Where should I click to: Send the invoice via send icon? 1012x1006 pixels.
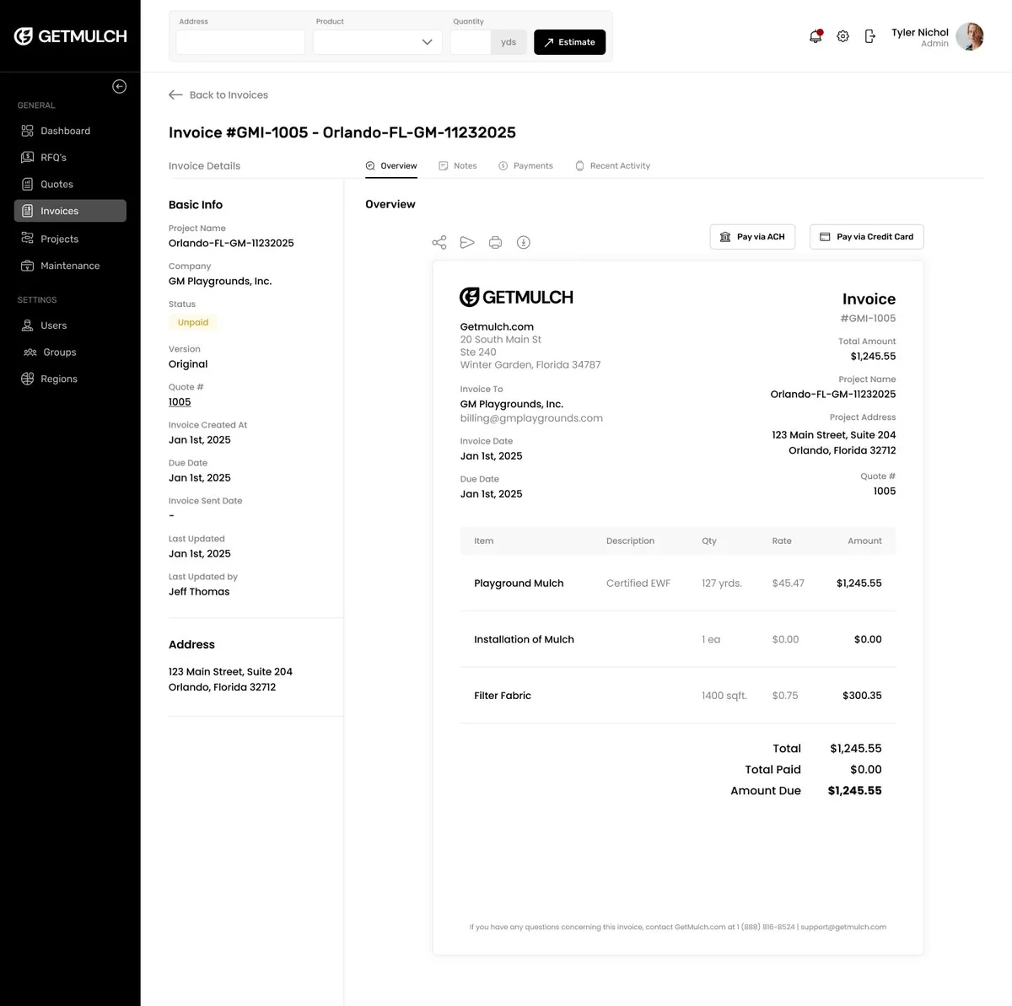click(467, 243)
